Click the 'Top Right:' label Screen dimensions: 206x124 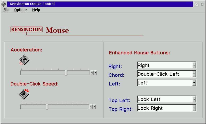point(121,109)
